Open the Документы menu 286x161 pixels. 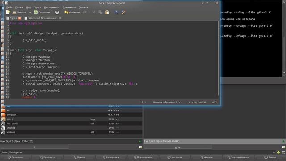coord(69,8)
